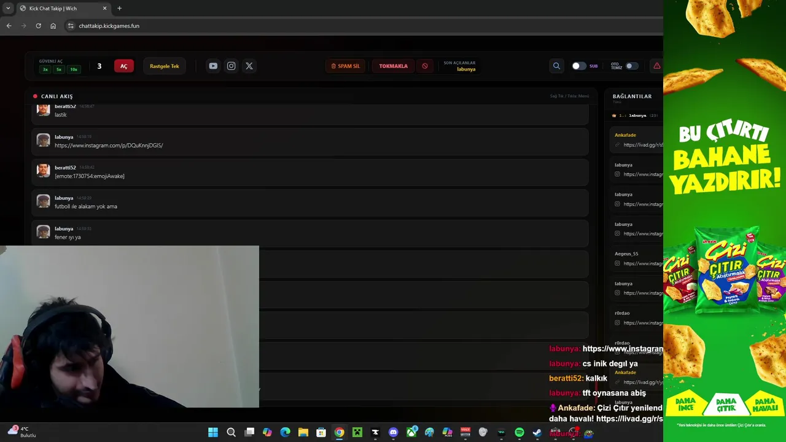Toggle the OTO TEMİZ switch
The width and height of the screenshot is (786, 442).
(x=632, y=66)
